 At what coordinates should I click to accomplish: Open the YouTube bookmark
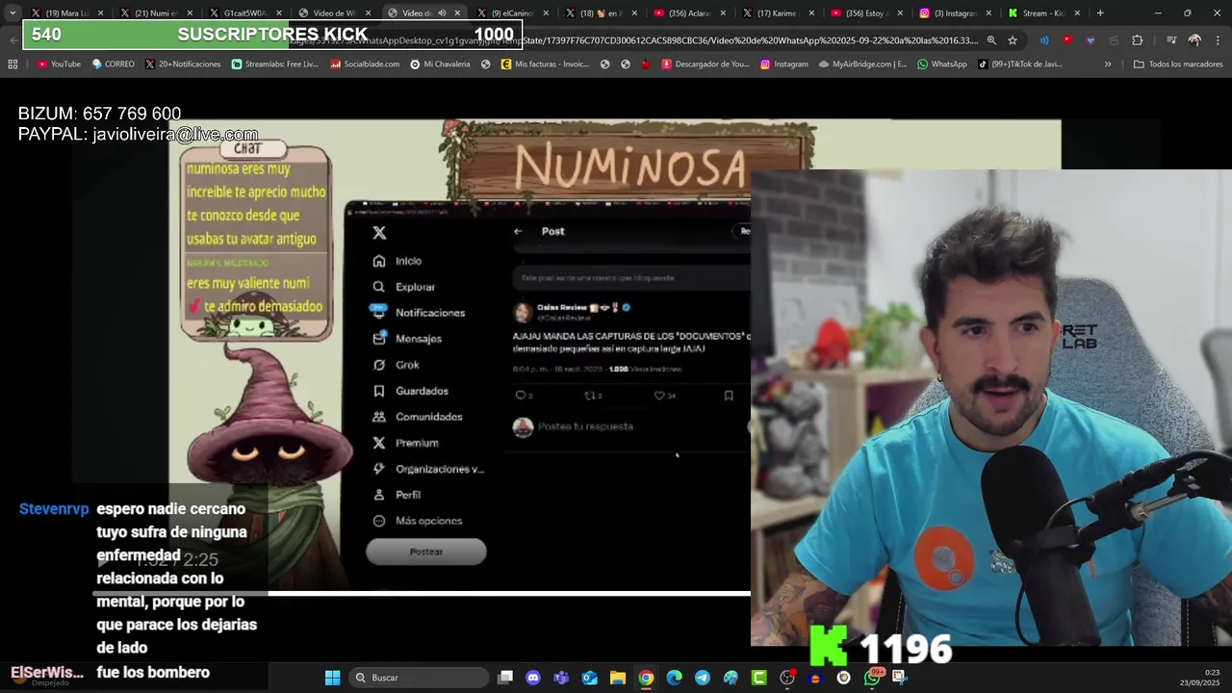pyautogui.click(x=59, y=64)
